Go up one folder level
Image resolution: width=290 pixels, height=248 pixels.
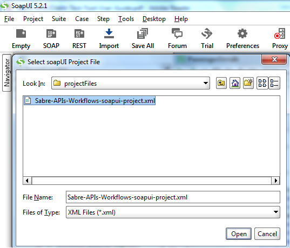[221, 83]
